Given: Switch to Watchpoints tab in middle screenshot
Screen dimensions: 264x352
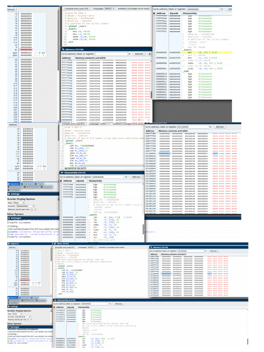Looking at the screenshot, I should point(31,187).
